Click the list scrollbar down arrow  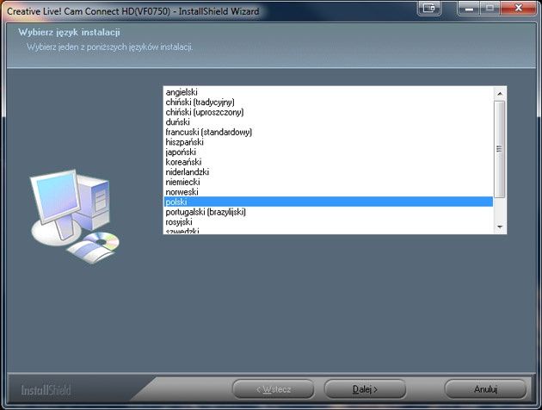coord(500,227)
